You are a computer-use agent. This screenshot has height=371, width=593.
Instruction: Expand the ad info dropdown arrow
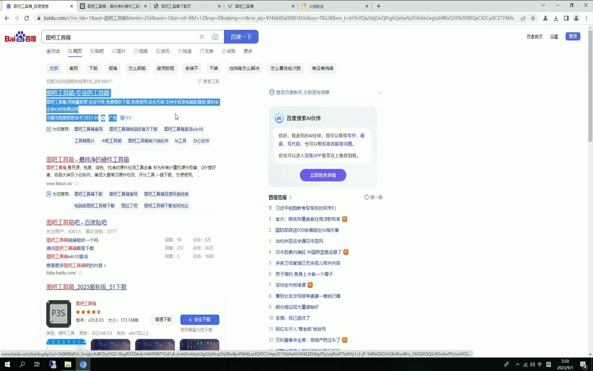pos(103,118)
